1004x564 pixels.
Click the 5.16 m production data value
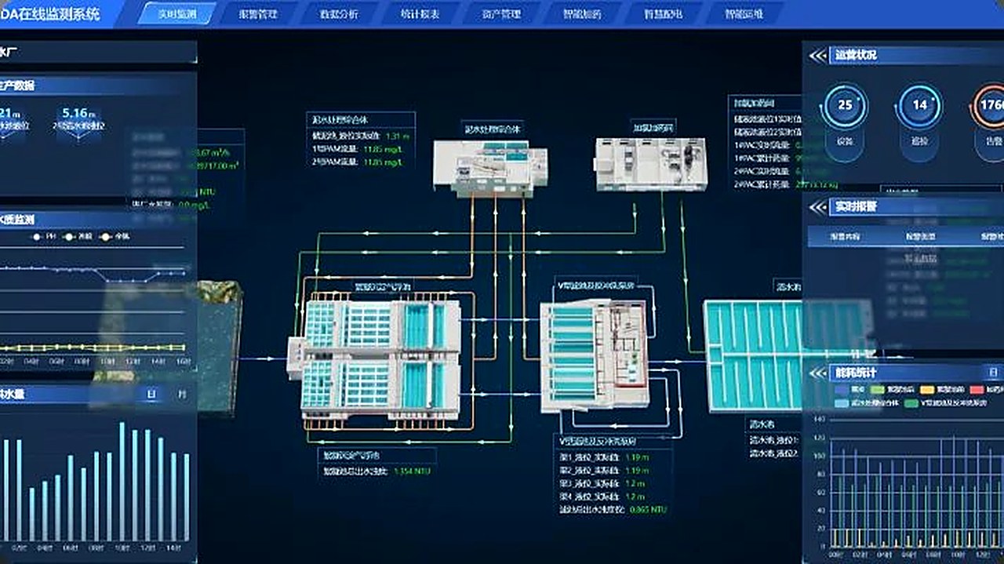coord(78,113)
